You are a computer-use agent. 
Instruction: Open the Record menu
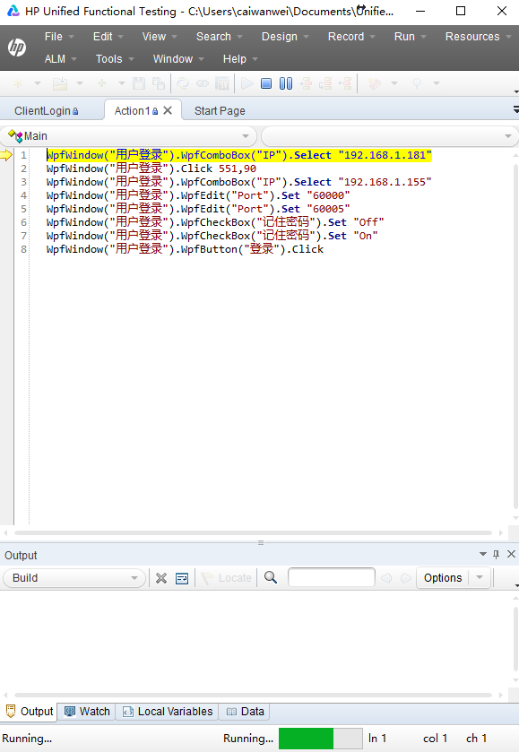point(351,37)
